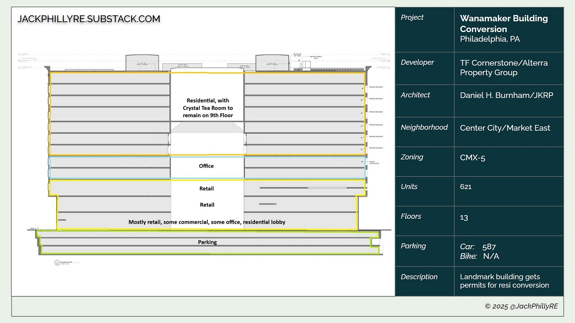Click the 'CMX-5' zoning value
The image size is (575, 323).
tap(472, 158)
